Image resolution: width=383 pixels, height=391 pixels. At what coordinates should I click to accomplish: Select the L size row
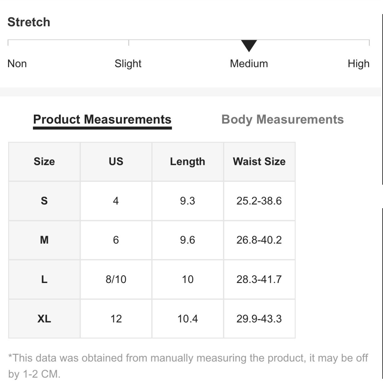(152, 279)
